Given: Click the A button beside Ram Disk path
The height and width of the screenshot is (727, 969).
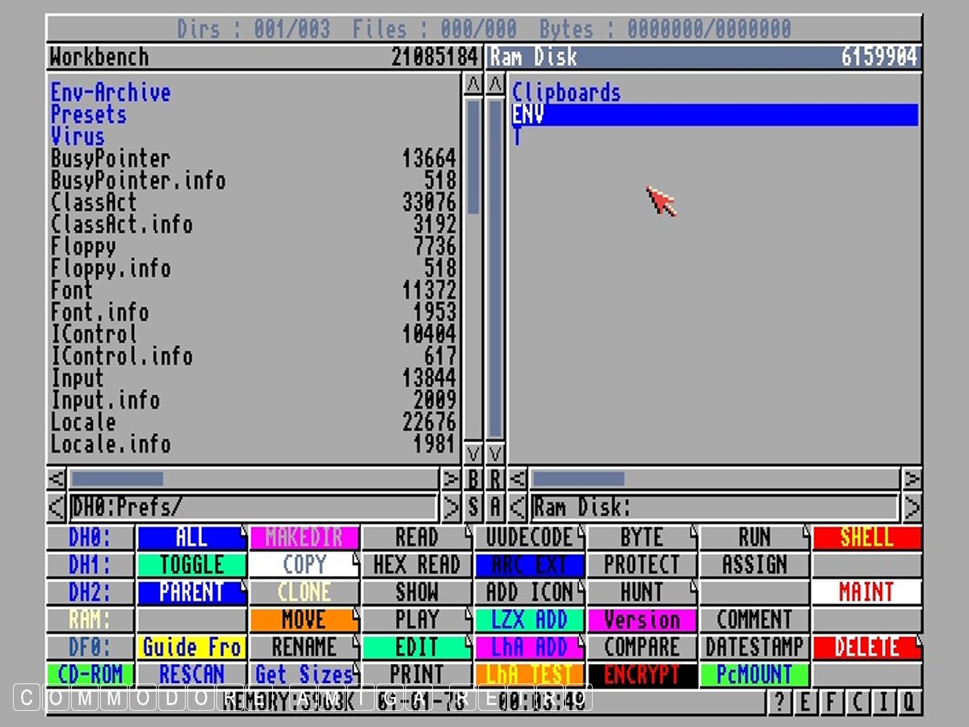Looking at the screenshot, I should [495, 507].
